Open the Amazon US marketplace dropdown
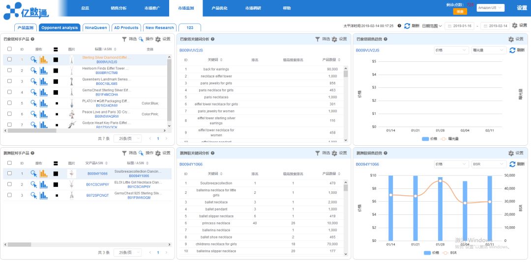The height and width of the screenshot is (262, 531). 490,8
